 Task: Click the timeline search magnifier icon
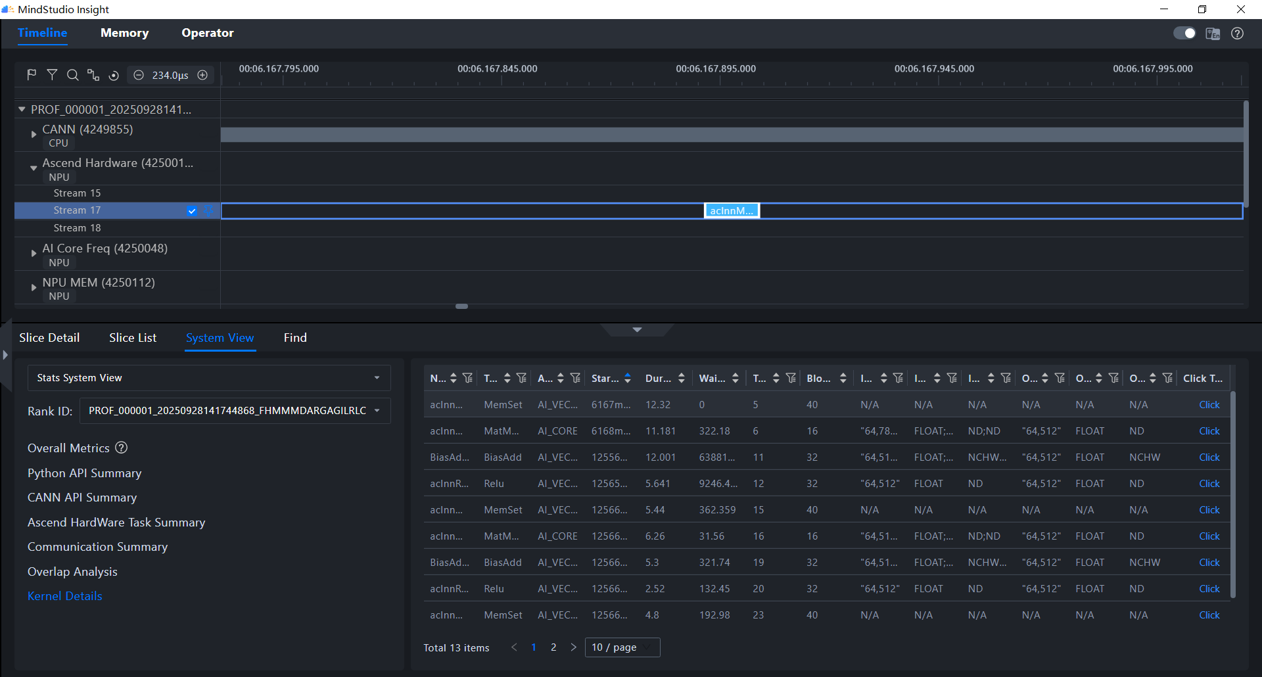pos(73,75)
